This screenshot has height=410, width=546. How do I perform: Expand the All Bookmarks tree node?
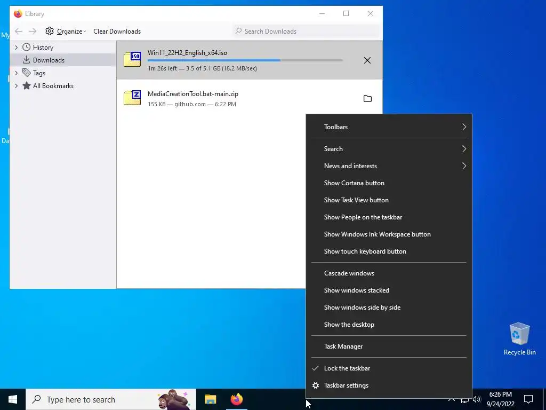(x=16, y=86)
